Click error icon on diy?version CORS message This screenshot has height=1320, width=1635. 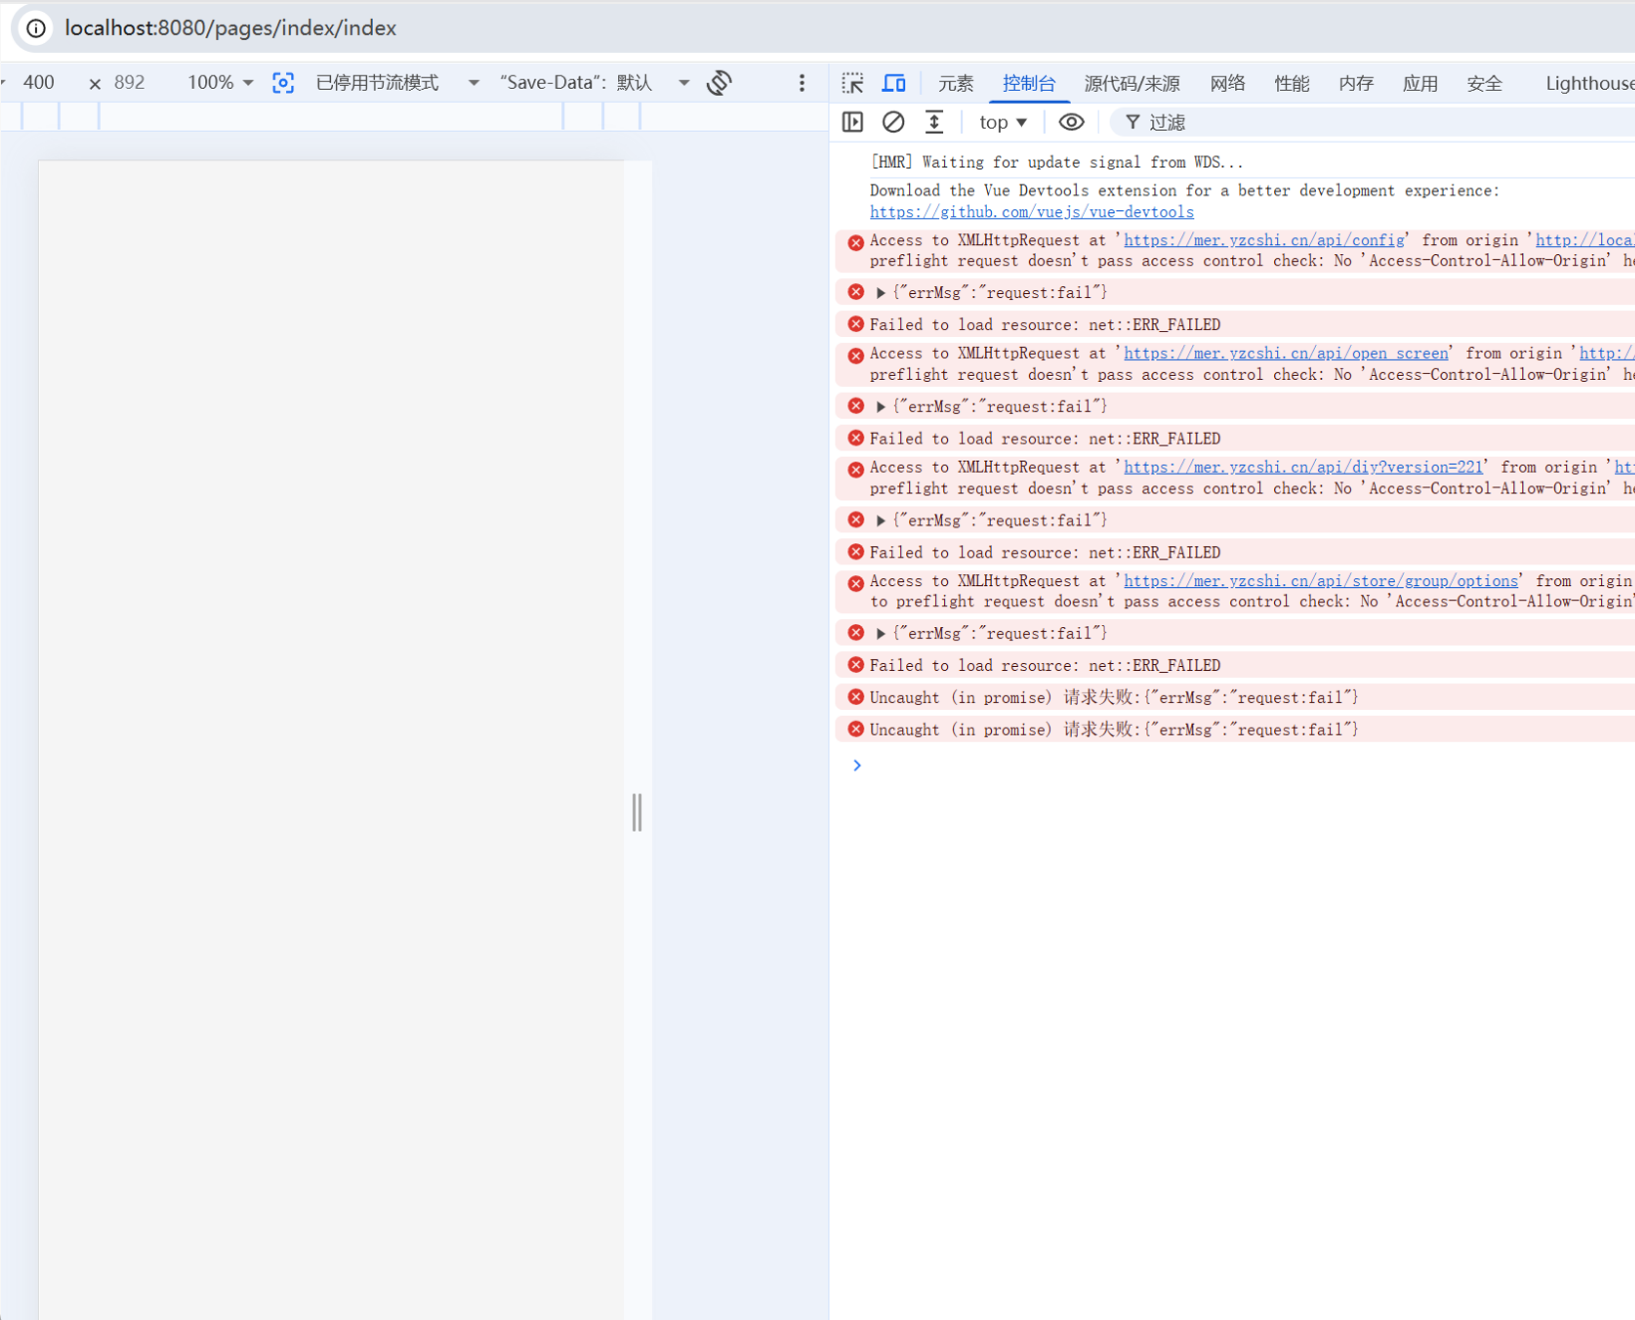click(855, 470)
